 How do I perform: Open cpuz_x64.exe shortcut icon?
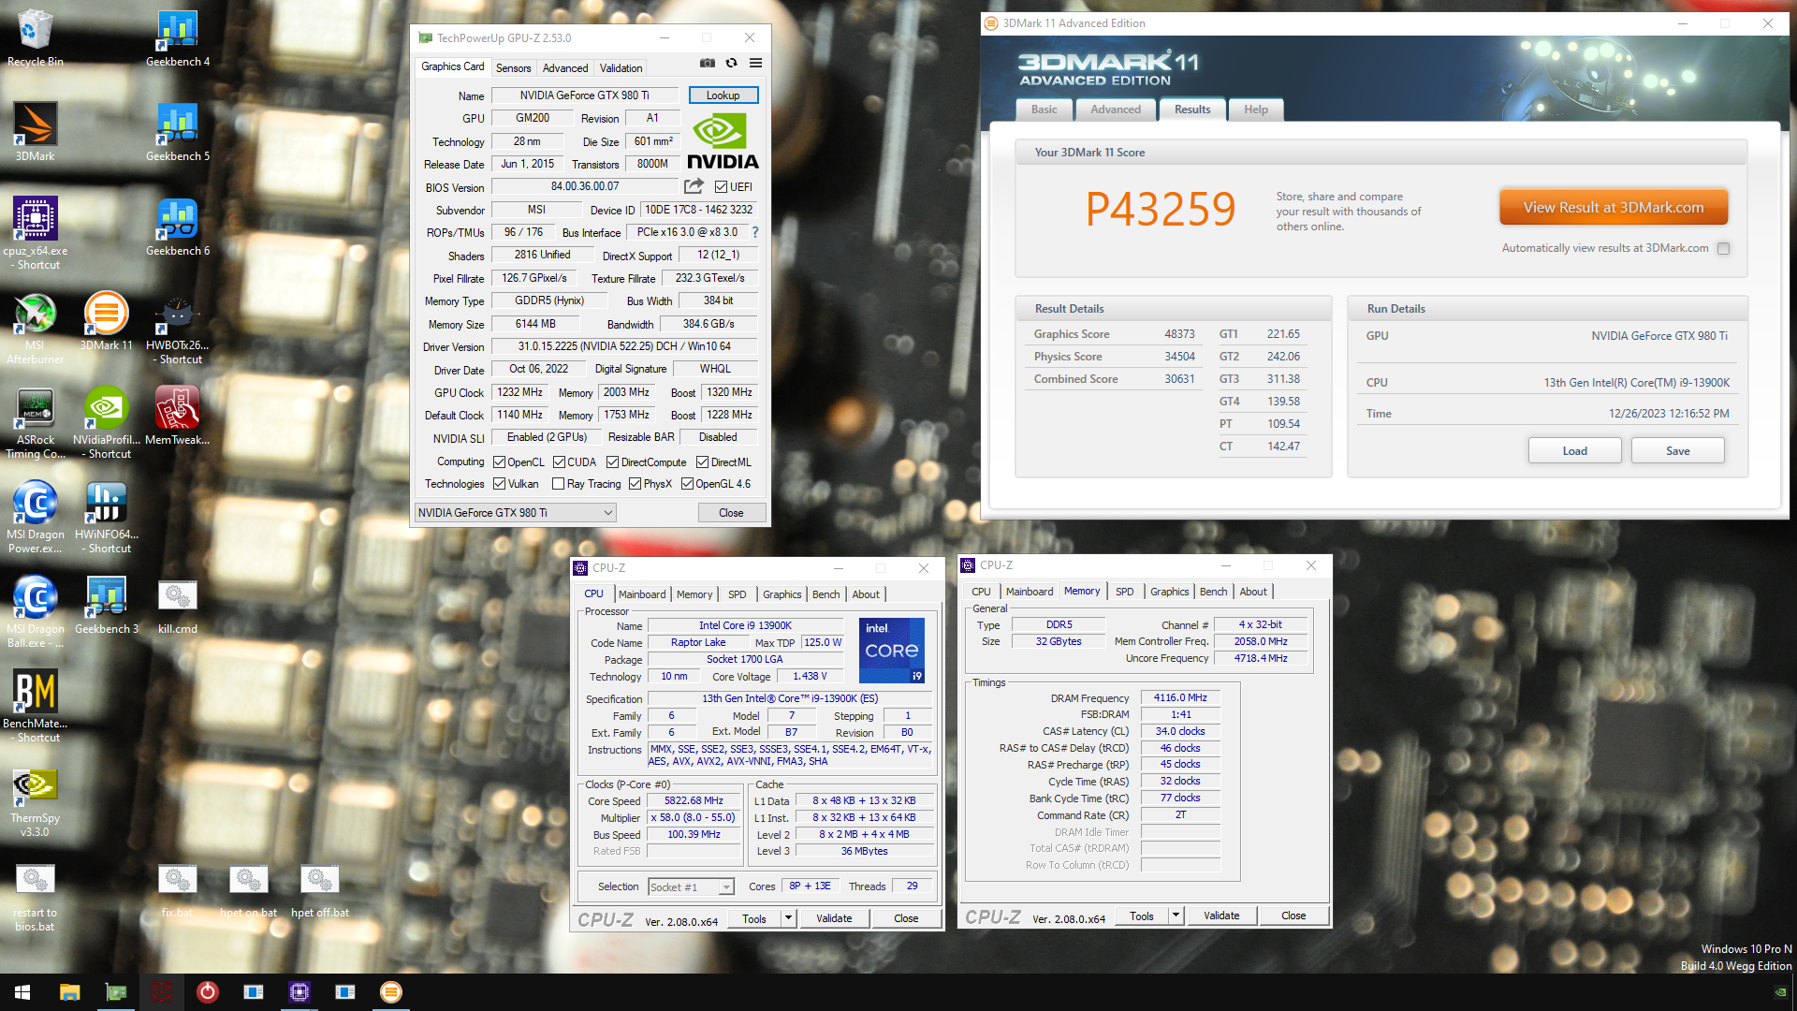[x=36, y=233]
